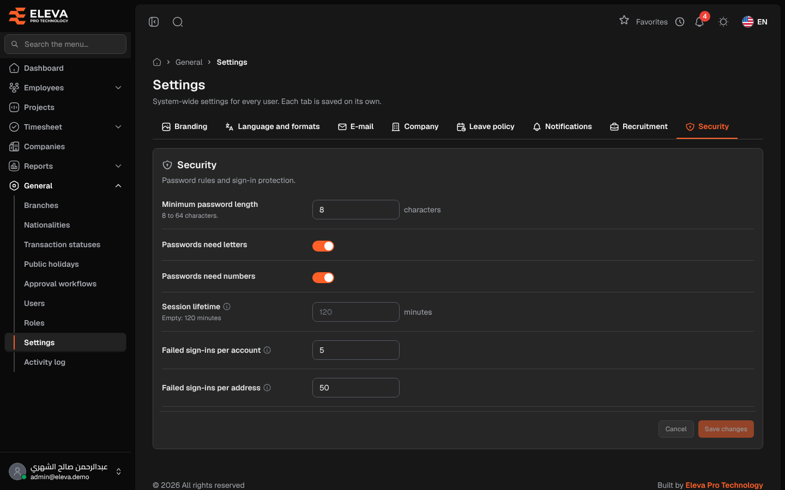
Task: Switch to the Language and formats tab
Action: (273, 127)
